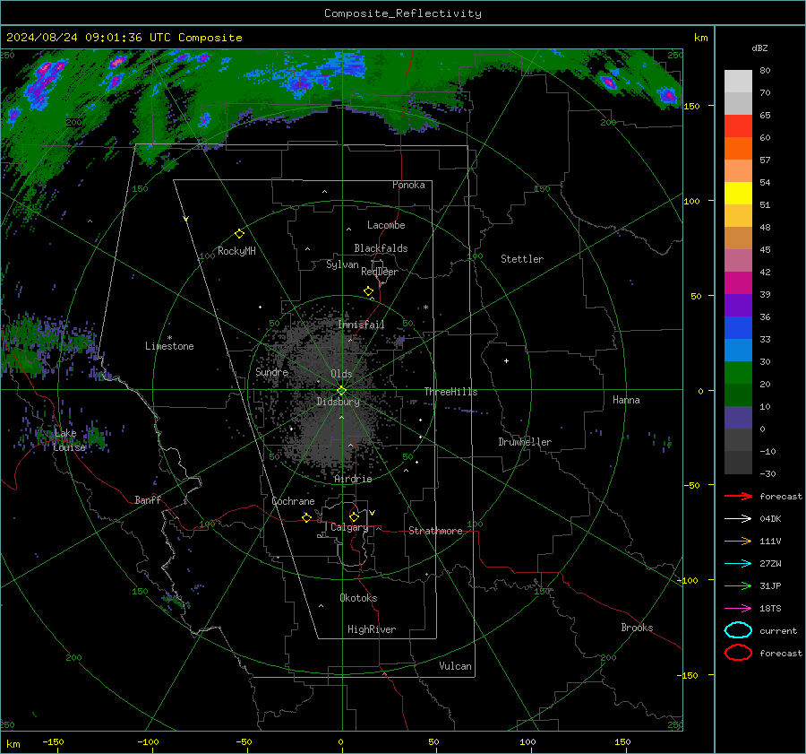Click the yellow diamond marker near RedDeer

pos(368,291)
